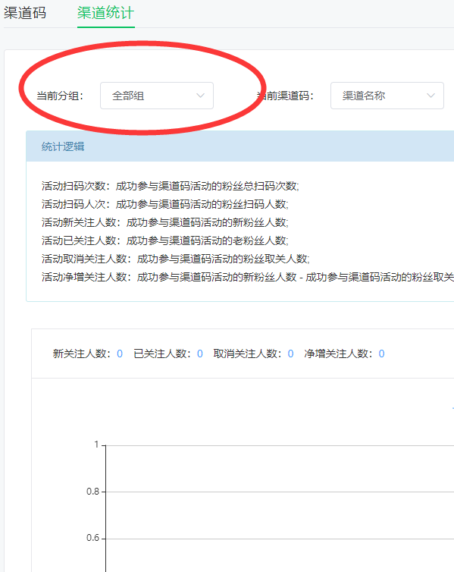The image size is (454, 572).
Task: Click the 活动新关注人数 description line
Action: (164, 222)
